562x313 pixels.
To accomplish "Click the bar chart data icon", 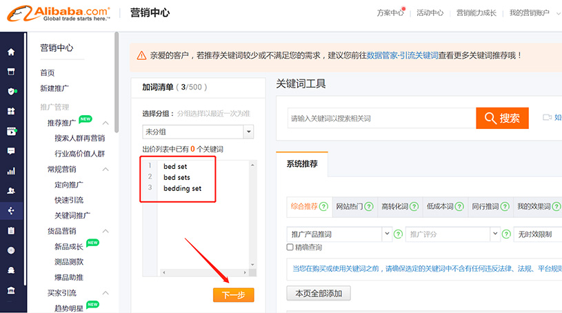I will coord(11,171).
